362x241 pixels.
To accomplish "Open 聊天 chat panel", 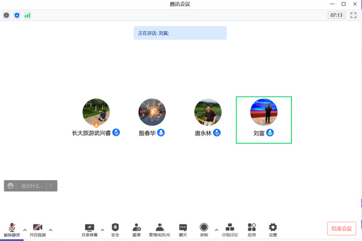I will click(183, 230).
